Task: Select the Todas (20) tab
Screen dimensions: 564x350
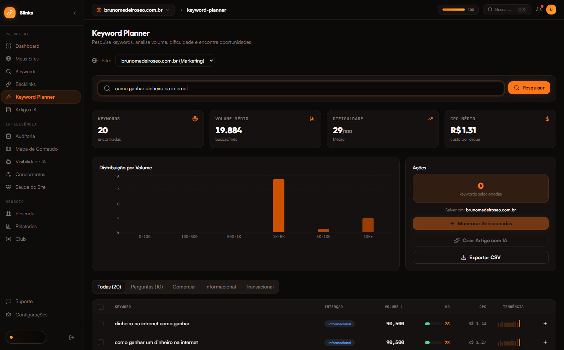Action: 109,287
